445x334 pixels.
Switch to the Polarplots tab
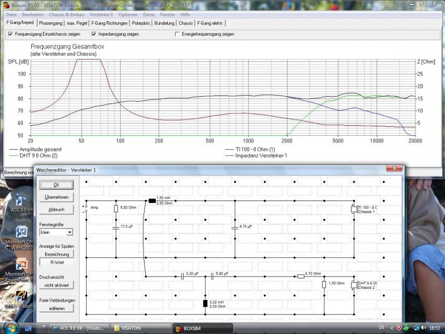pos(141,23)
